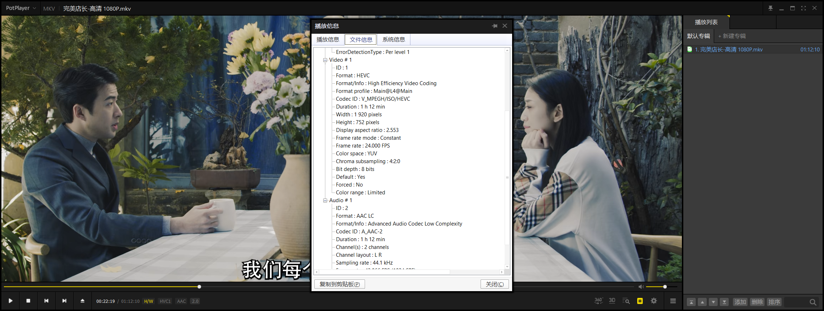Mute audio using the speaker icon

click(641, 287)
